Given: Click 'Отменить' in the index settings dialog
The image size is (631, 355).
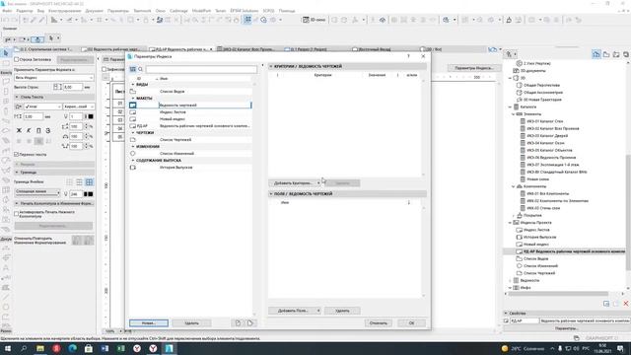Looking at the screenshot, I should pos(379,322).
